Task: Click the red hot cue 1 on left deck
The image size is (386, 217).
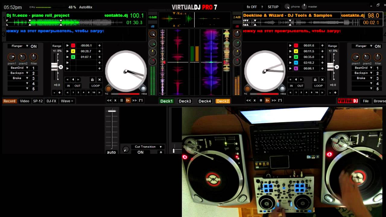Action: pyautogui.click(x=73, y=46)
